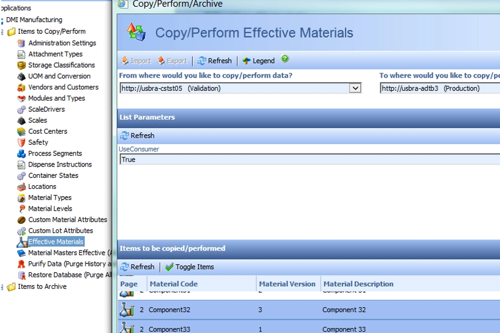Open Custom Lot Attributes tree item
The width and height of the screenshot is (500, 333).
[x=60, y=230]
